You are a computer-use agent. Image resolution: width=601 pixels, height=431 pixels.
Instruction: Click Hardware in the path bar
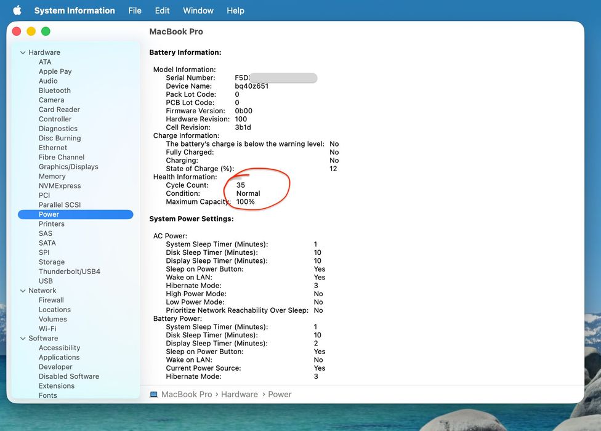(239, 394)
